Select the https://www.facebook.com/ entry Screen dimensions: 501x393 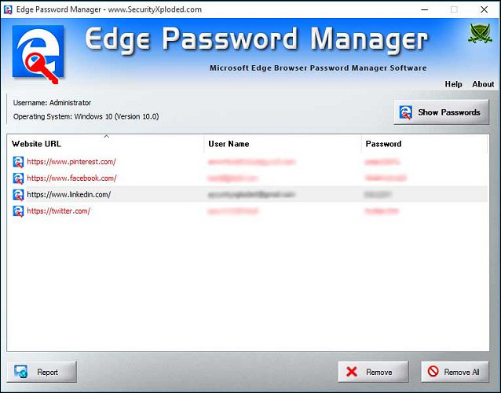[71, 178]
